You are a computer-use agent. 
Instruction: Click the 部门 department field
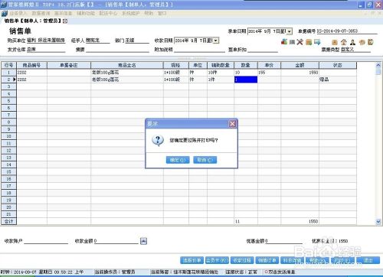(137, 41)
